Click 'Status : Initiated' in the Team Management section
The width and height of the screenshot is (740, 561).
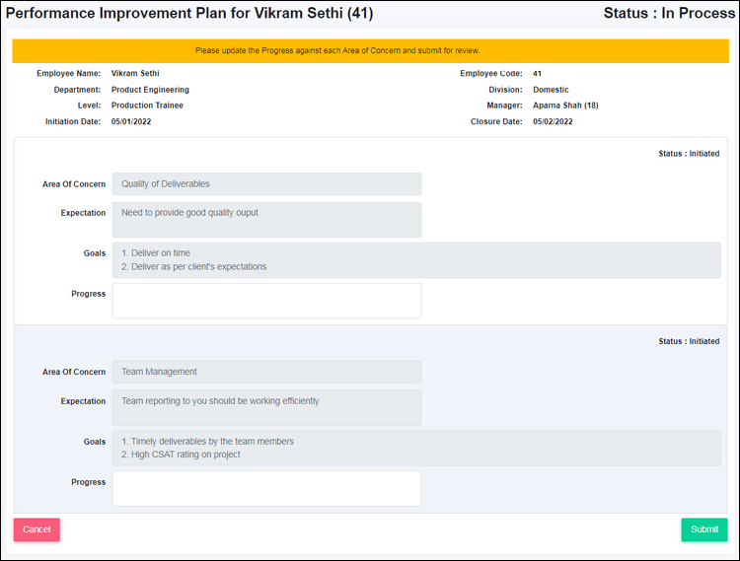click(x=689, y=341)
